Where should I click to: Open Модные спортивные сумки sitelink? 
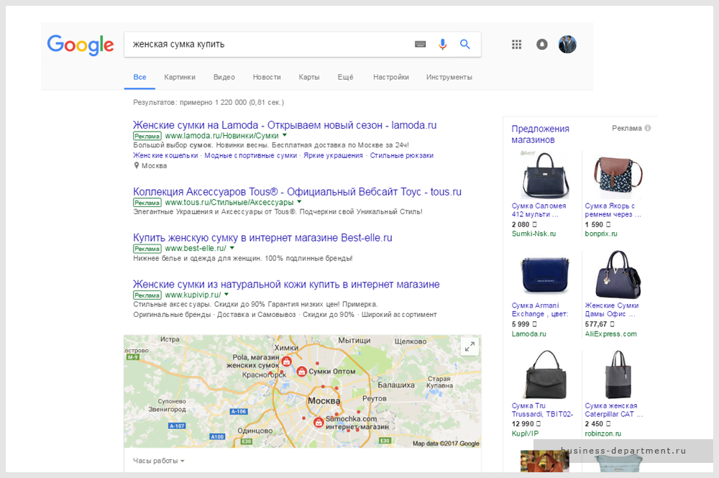pos(251,155)
